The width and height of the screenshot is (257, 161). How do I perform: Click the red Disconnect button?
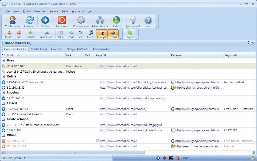coord(62,22)
